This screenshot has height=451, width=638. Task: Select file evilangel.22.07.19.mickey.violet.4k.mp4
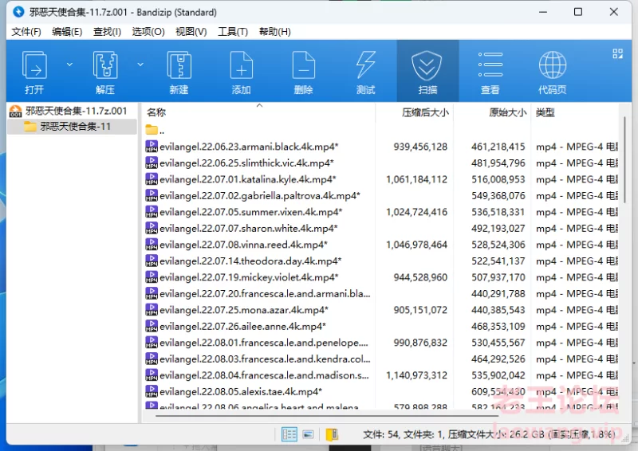(x=249, y=277)
